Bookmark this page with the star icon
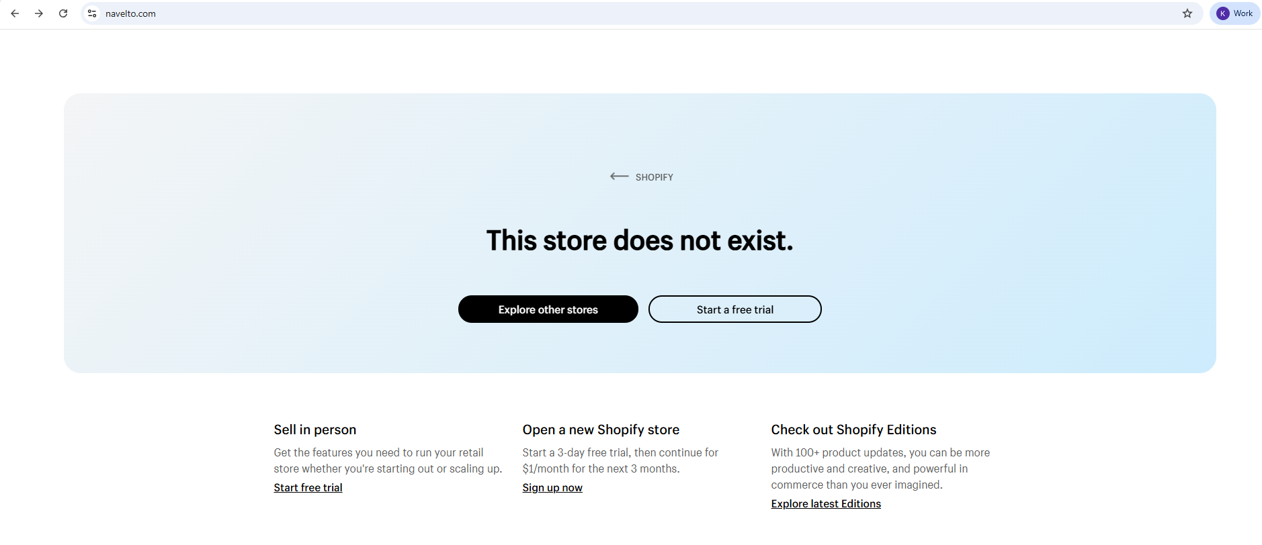This screenshot has height=545, width=1262. point(1187,13)
